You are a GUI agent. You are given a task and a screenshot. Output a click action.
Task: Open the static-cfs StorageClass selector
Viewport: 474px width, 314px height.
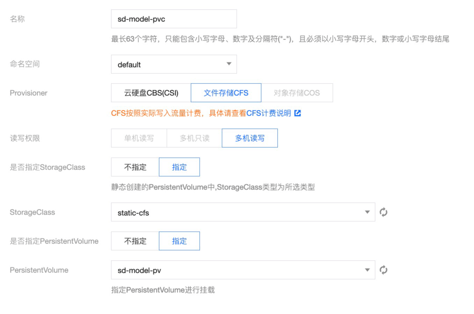(x=241, y=212)
